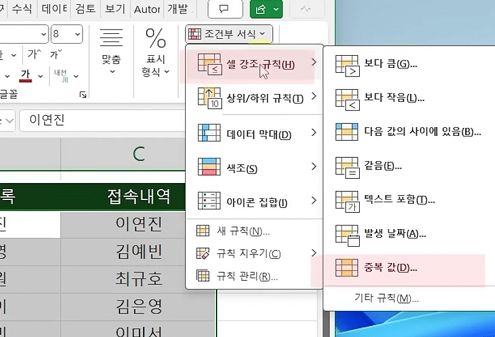This screenshot has width=495, height=337.
Task: Open the 검토 ribbon tab
Action: [x=86, y=8]
